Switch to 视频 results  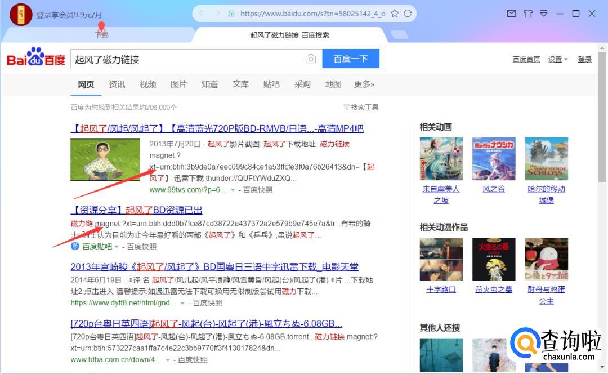147,84
